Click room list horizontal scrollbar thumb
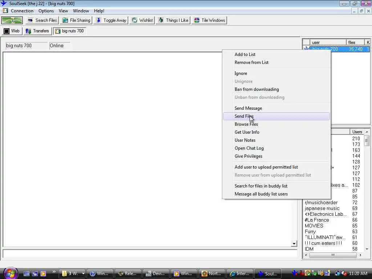 (x=333, y=255)
